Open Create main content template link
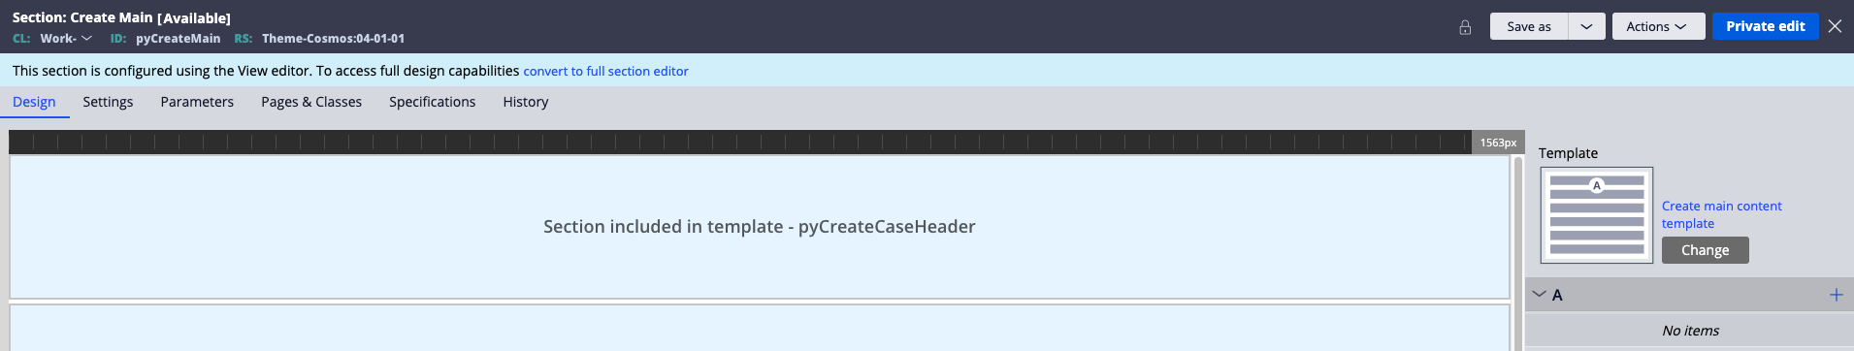This screenshot has width=1854, height=351. click(x=1721, y=214)
